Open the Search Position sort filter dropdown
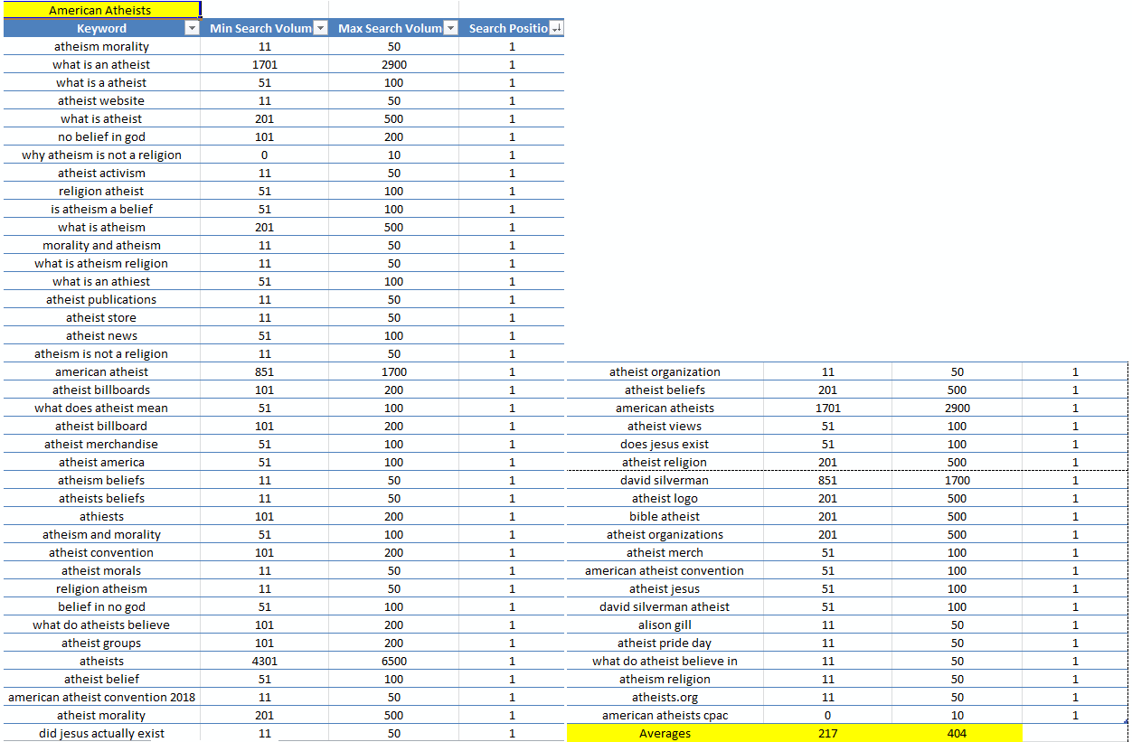The image size is (1132, 742). pos(556,29)
